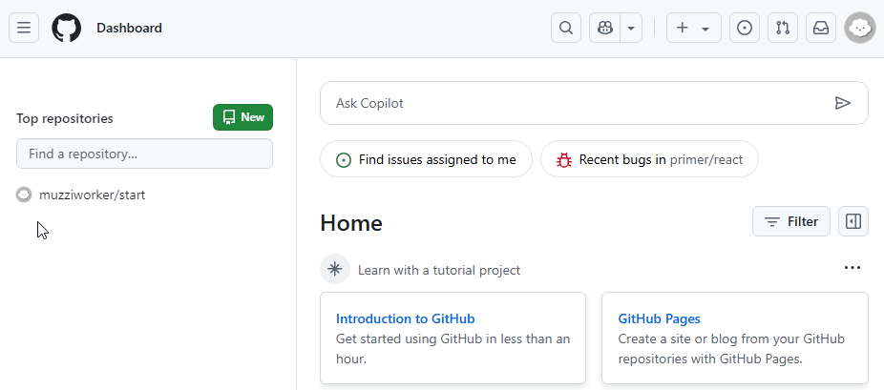Focus the Find a repository field

[144, 154]
